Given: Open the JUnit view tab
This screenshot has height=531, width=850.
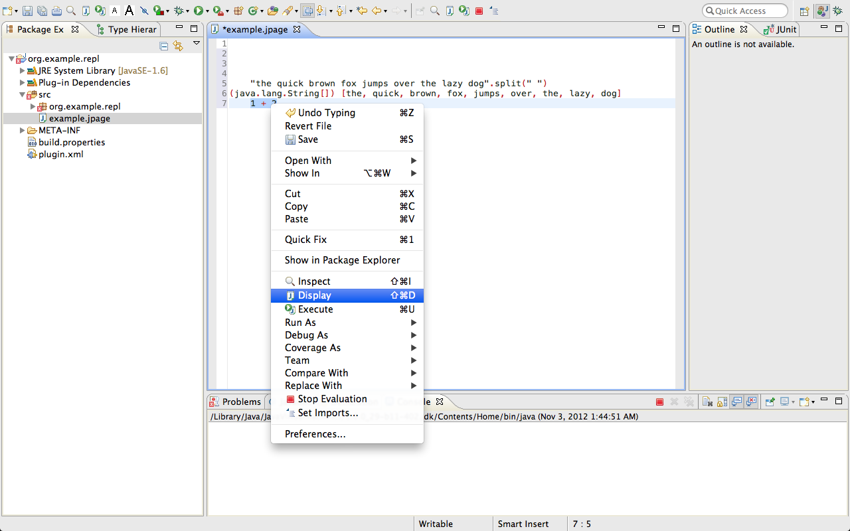Looking at the screenshot, I should (x=781, y=29).
